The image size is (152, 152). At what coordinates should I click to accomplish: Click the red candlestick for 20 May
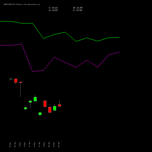[50, 110]
